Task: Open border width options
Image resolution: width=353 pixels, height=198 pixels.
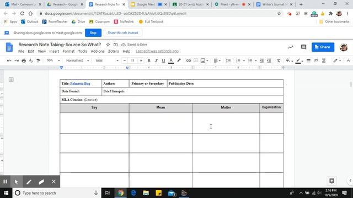Action: point(308,61)
